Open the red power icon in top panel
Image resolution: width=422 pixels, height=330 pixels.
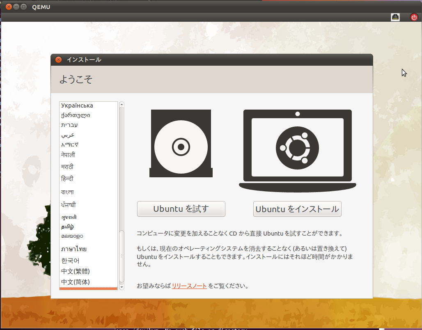pyautogui.click(x=414, y=17)
